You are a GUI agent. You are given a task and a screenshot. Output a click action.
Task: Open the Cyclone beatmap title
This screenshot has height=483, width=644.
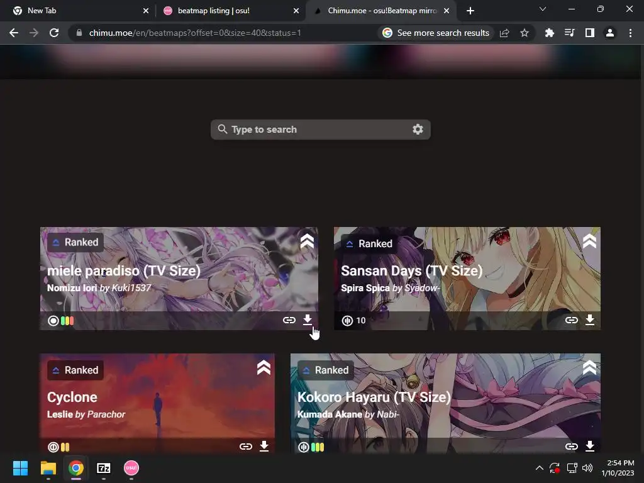[72, 397]
